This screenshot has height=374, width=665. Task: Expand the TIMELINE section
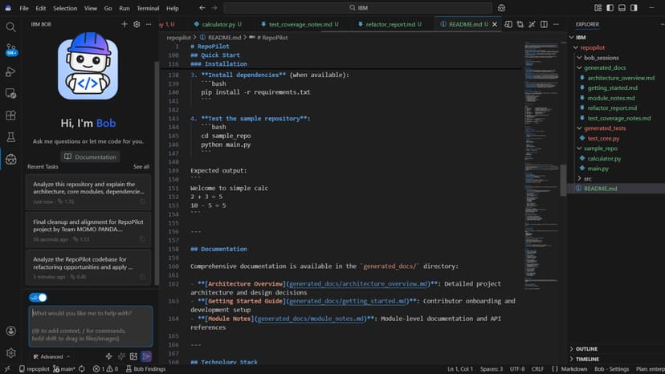587,360
